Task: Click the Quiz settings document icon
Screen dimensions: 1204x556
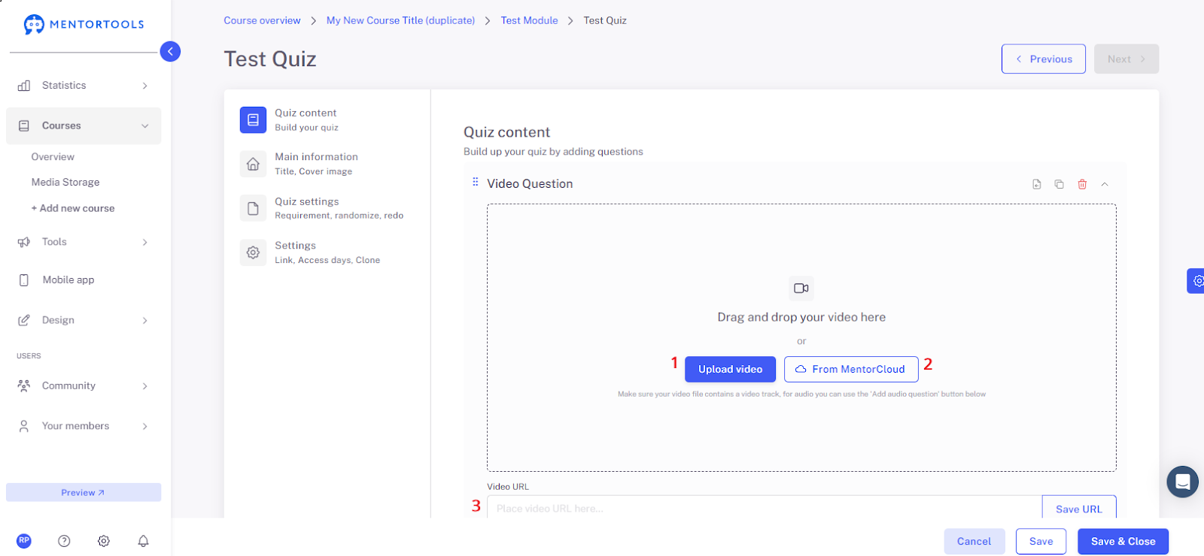Action: [x=253, y=208]
